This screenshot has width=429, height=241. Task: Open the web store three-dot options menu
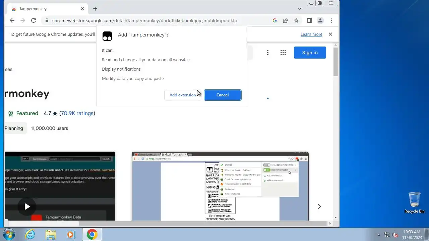[x=268, y=53]
